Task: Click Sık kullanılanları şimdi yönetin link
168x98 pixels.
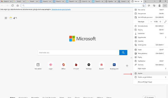Action: (x=61, y=9)
